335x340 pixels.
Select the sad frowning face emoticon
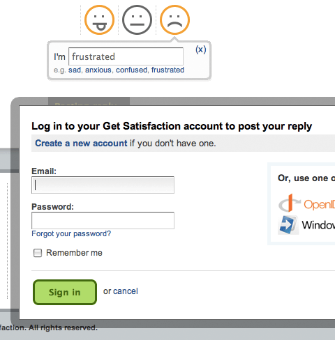[x=174, y=20]
